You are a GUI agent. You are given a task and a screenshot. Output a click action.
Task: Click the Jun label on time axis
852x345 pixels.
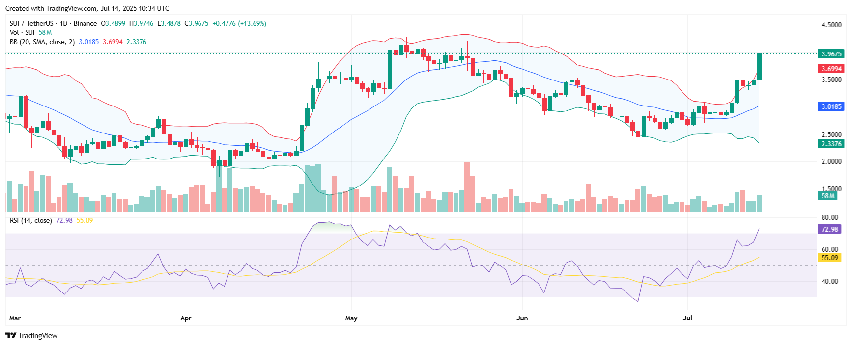tap(522, 318)
